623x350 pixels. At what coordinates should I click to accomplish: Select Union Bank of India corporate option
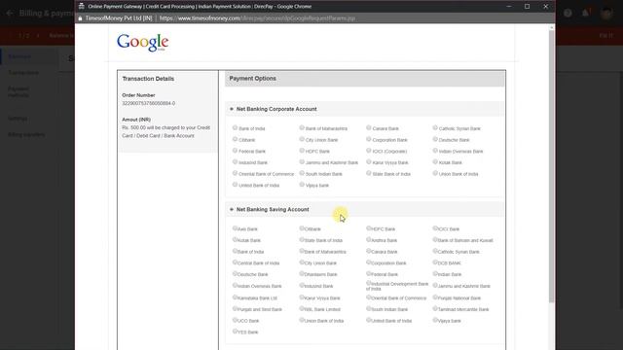tap(435, 173)
